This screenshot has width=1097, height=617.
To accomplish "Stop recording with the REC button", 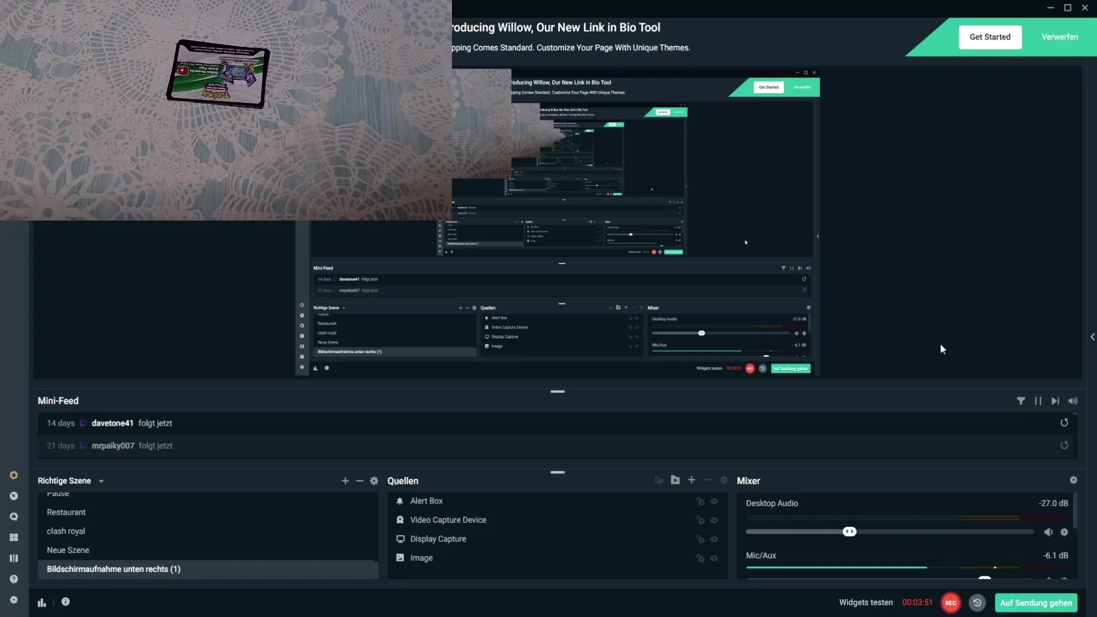I will (x=950, y=603).
